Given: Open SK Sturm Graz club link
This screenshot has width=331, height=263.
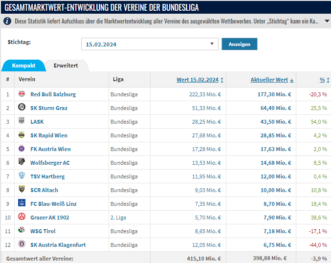Looking at the screenshot, I should tap(49, 108).
